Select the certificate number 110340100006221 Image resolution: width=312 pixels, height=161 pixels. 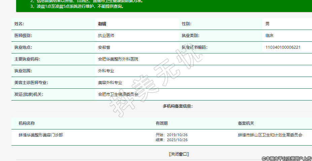[x=283, y=47]
